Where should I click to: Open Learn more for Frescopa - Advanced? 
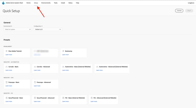click(x=37, y=86)
